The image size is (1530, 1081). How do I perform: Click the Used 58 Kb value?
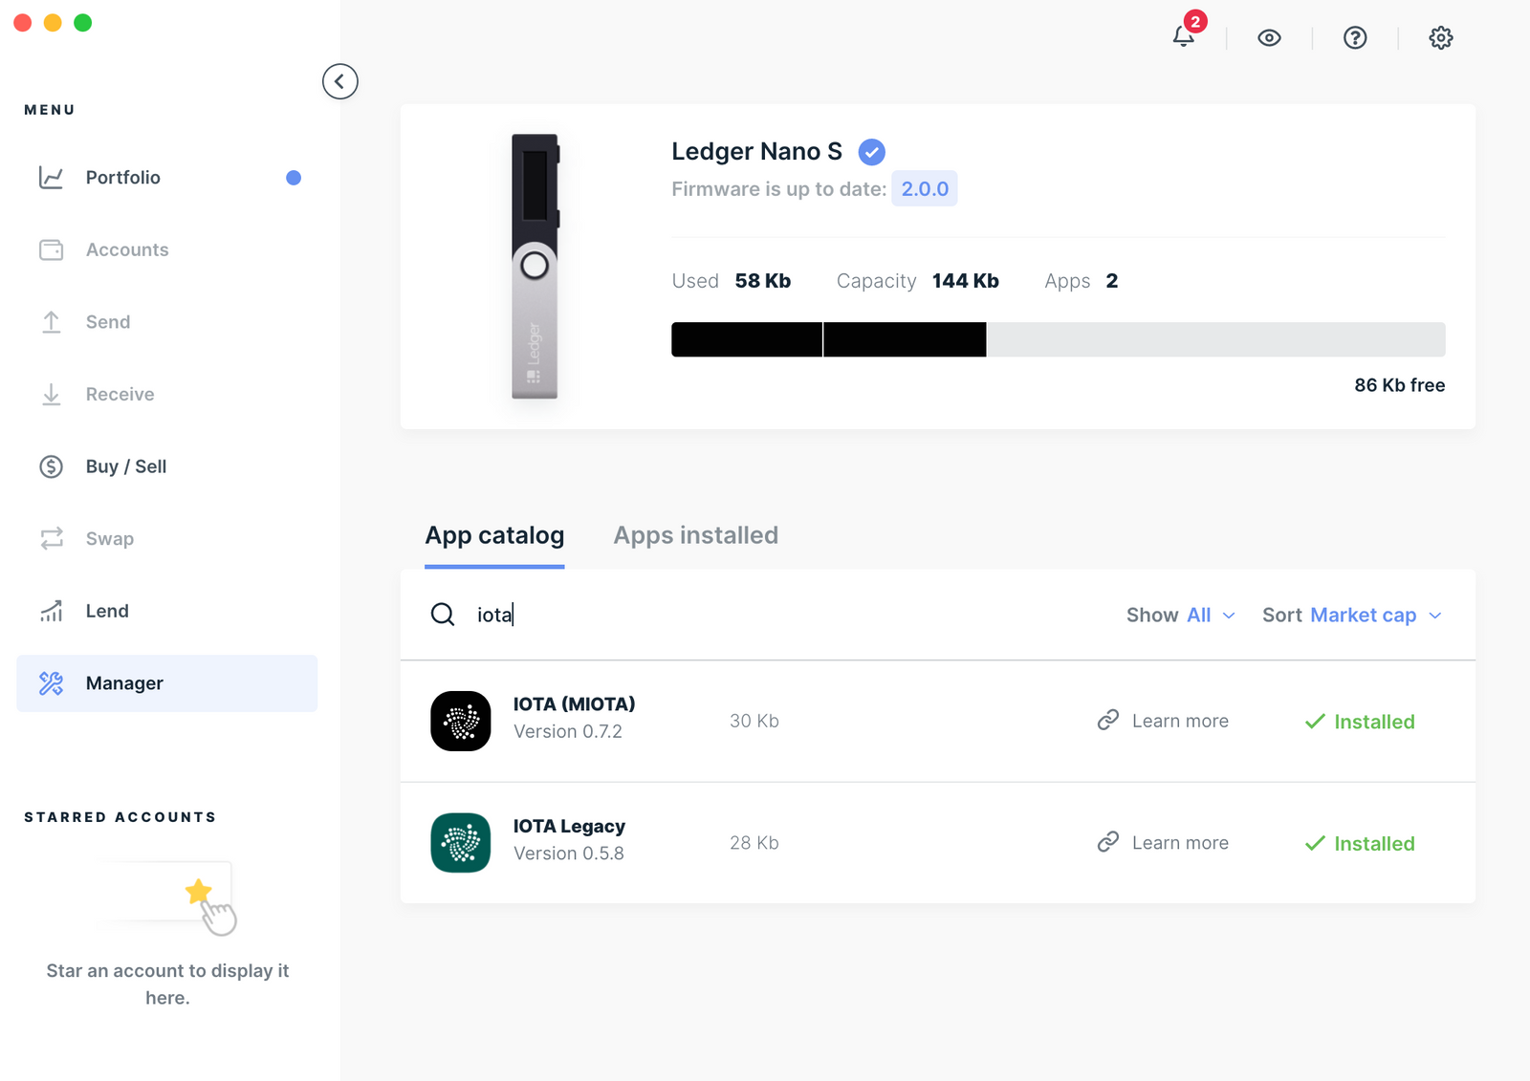click(x=763, y=281)
